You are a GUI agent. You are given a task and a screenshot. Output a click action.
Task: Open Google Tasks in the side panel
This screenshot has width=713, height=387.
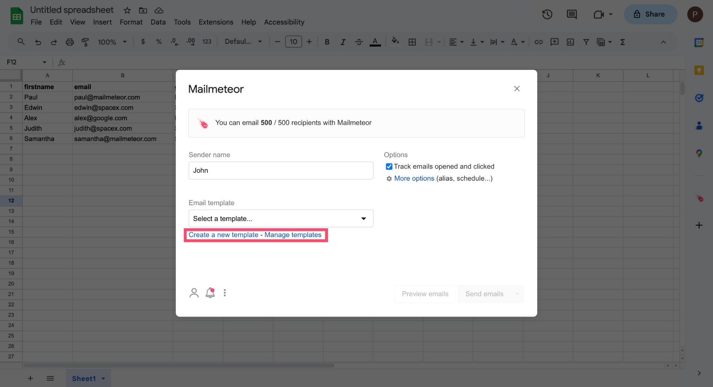(x=699, y=98)
